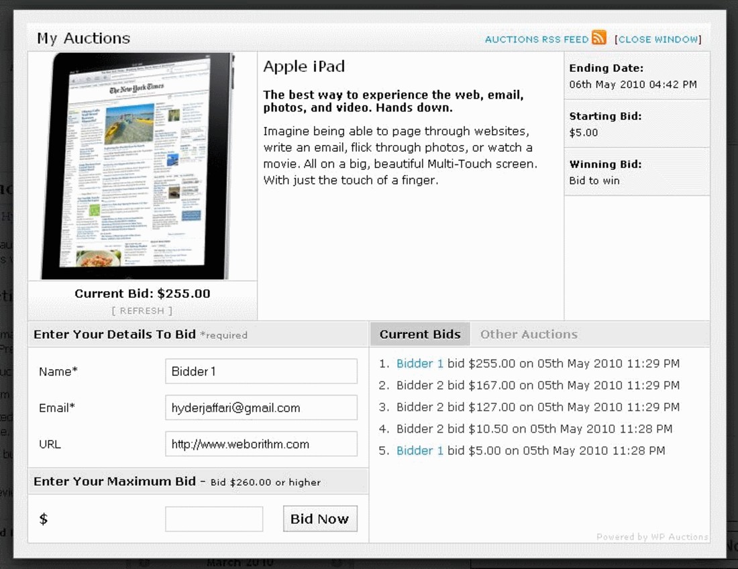Click the My Auctions heading
This screenshot has width=738, height=569.
pyautogui.click(x=84, y=38)
